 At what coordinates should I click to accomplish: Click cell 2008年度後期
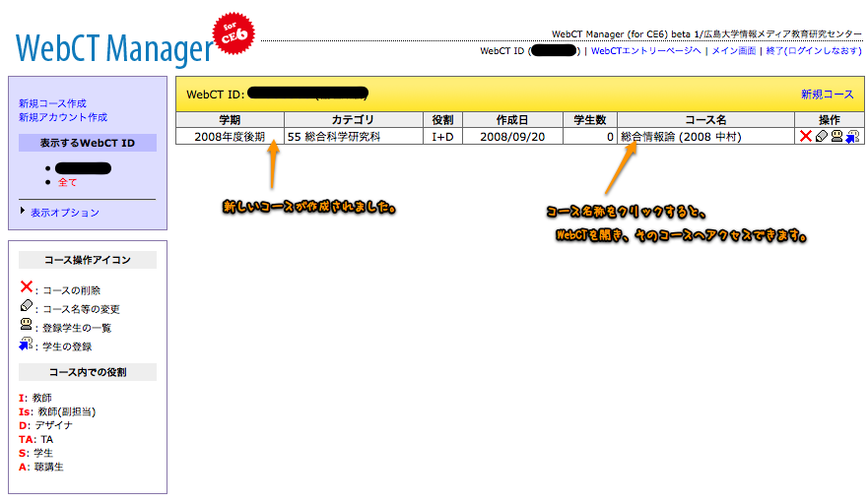point(230,137)
